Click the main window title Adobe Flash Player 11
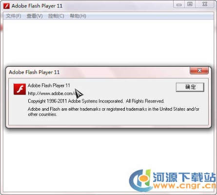217x195 pixels. (37, 6)
